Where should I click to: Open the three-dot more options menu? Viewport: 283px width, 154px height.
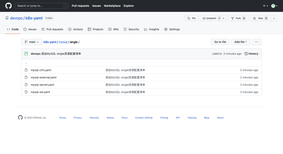257,42
